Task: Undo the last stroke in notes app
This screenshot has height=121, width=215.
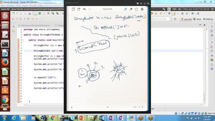Action: (84, 9)
